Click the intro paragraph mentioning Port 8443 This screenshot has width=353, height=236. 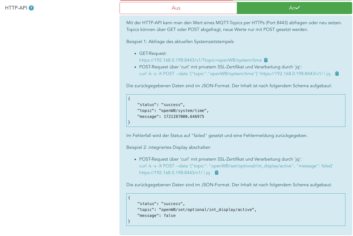click(x=234, y=23)
